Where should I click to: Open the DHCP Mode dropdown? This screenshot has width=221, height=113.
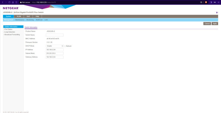(x=55, y=46)
